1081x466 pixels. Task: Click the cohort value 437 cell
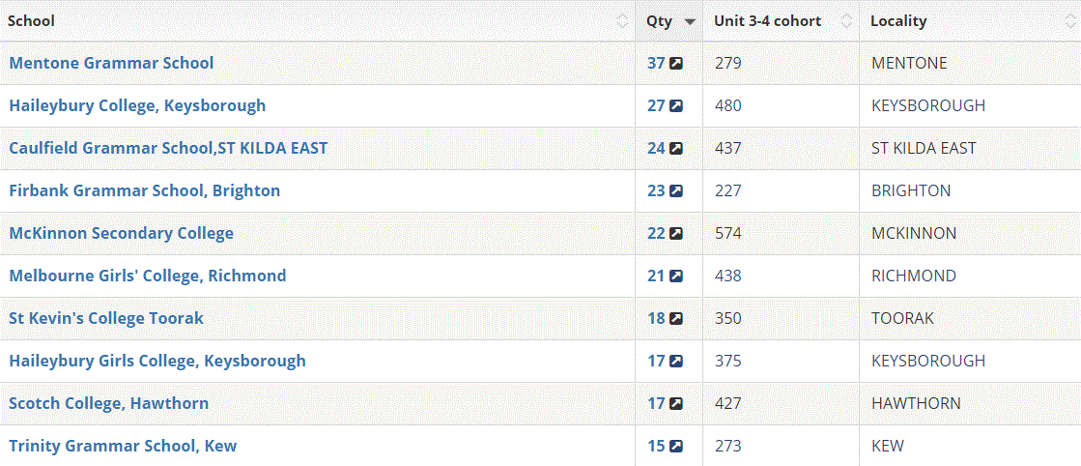[x=728, y=148]
